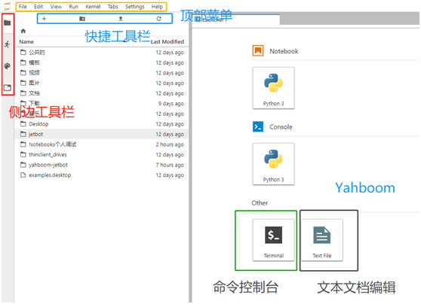This screenshot has width=421, height=304.
Task: Open the Kernel menu
Action: click(x=93, y=7)
